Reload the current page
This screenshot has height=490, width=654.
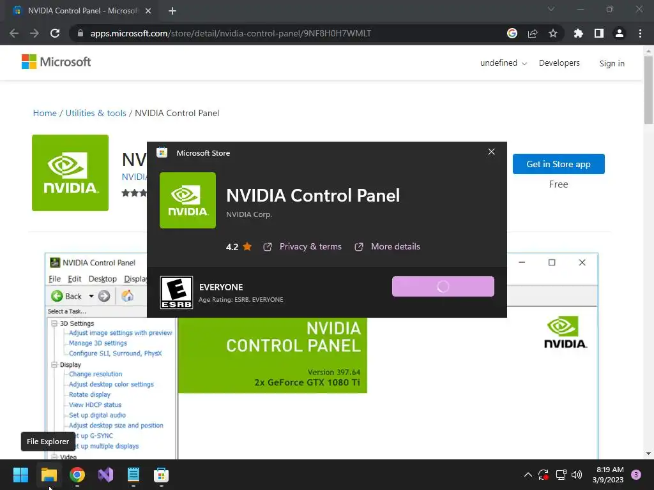pos(55,33)
